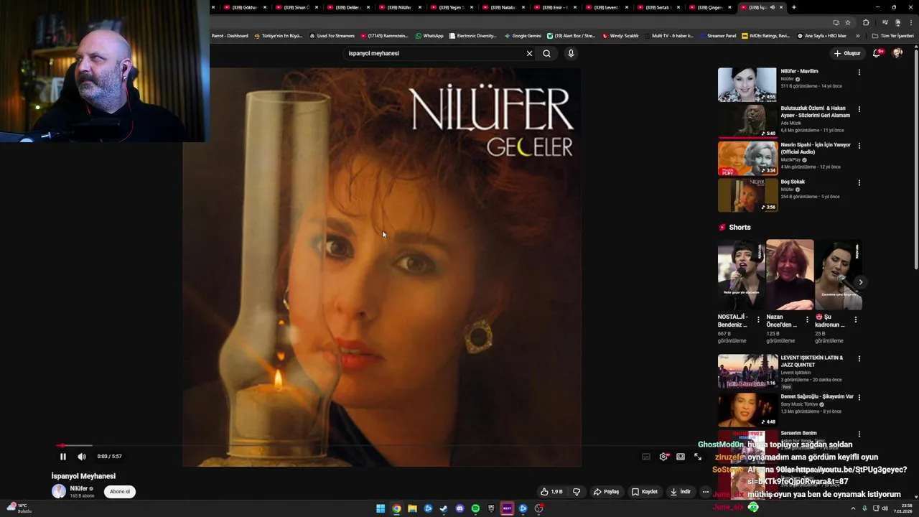Mute the video with speaker icon
The height and width of the screenshot is (517, 919).
(82, 457)
